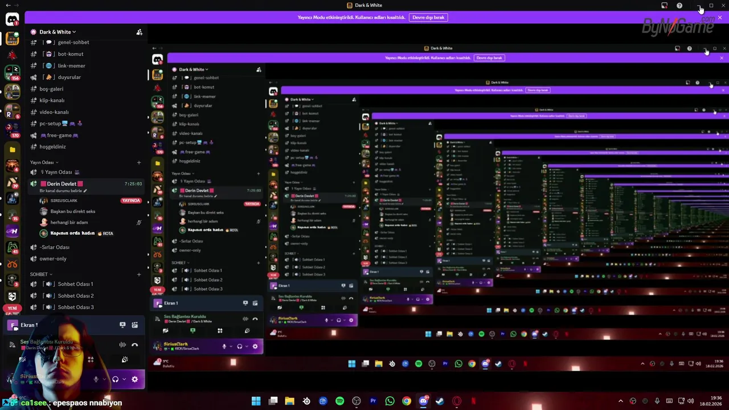The image size is (729, 410).
Task: Open Windows Start menu
Action: 256,401
